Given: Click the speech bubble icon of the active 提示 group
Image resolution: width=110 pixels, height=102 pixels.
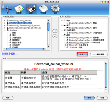Looking at the screenshot, I should [65, 25].
